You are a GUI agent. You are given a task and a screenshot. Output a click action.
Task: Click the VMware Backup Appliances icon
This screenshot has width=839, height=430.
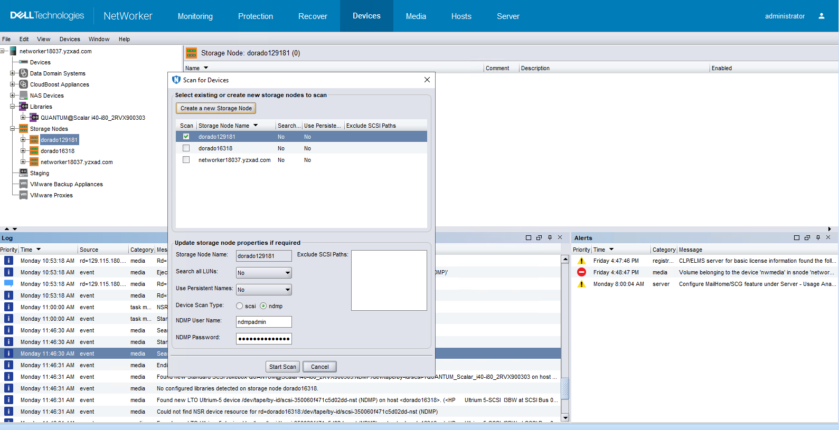pos(23,184)
